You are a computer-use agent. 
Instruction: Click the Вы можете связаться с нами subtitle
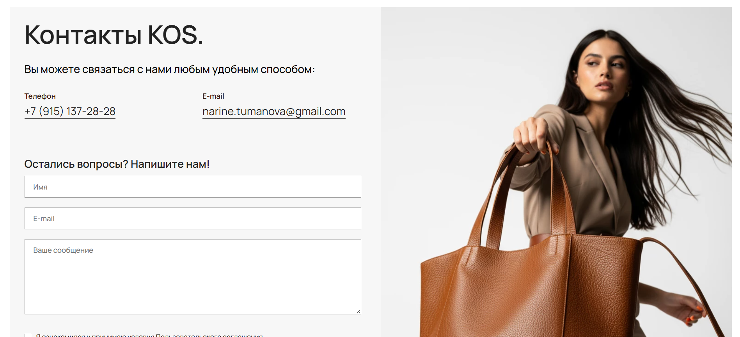(x=169, y=69)
